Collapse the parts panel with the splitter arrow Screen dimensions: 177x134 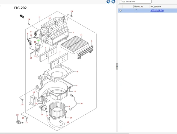coord(117,66)
